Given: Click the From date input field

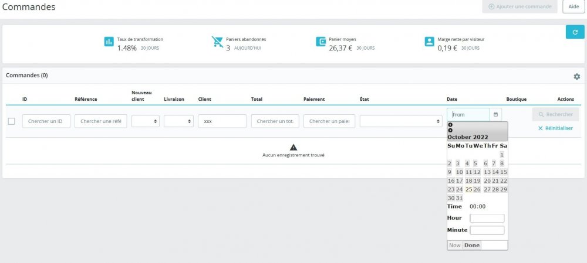Looking at the screenshot, I should [468, 115].
